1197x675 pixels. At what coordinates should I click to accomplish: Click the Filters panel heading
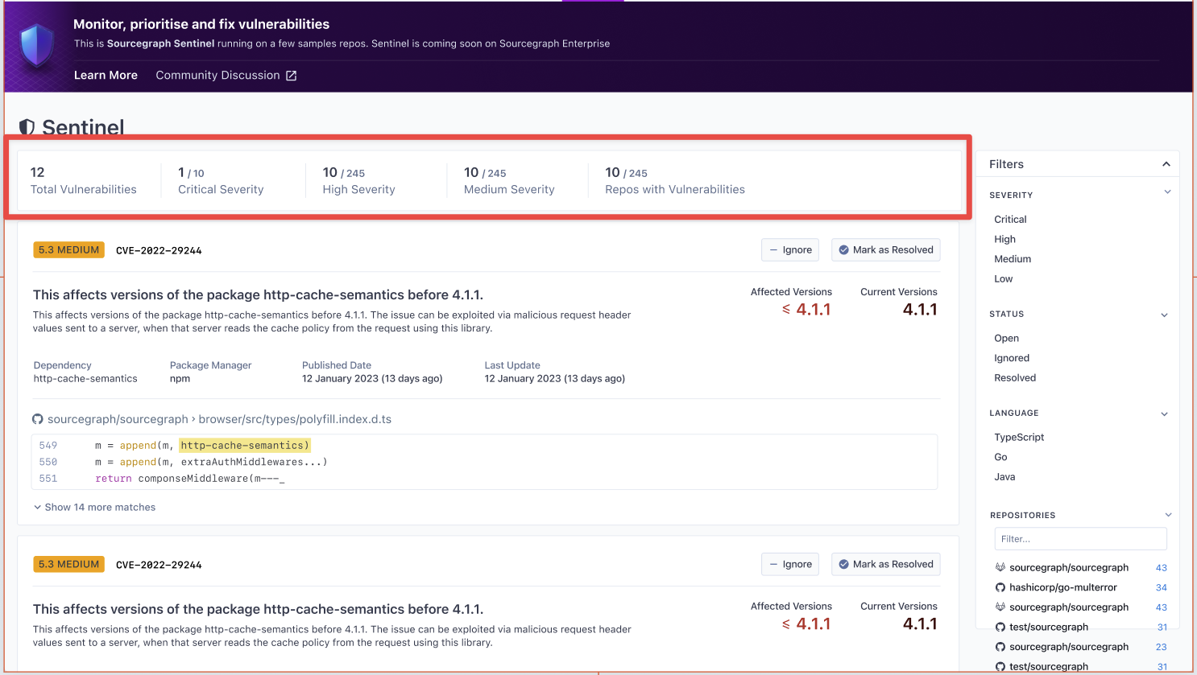click(1006, 164)
